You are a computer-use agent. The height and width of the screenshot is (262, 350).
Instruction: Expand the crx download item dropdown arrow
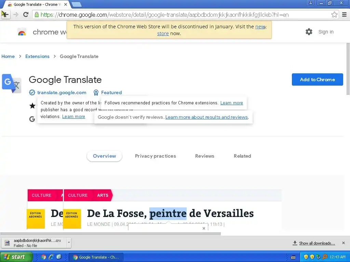click(69, 243)
